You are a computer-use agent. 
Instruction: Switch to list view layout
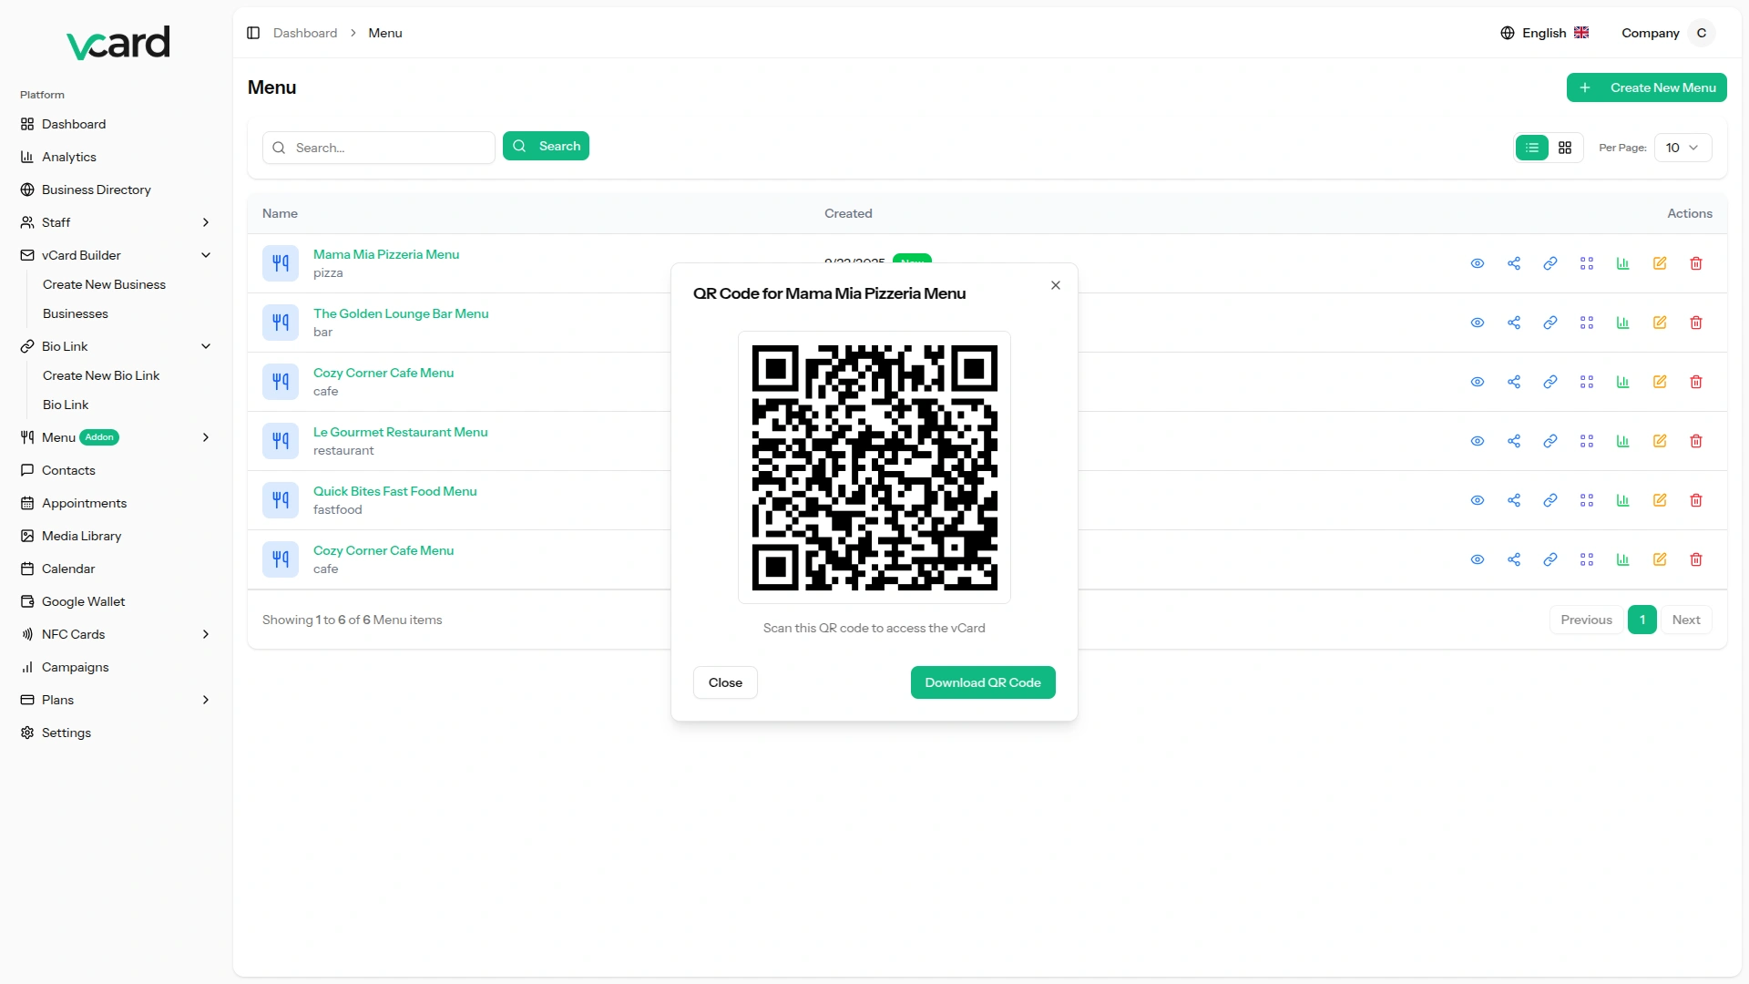1532,148
